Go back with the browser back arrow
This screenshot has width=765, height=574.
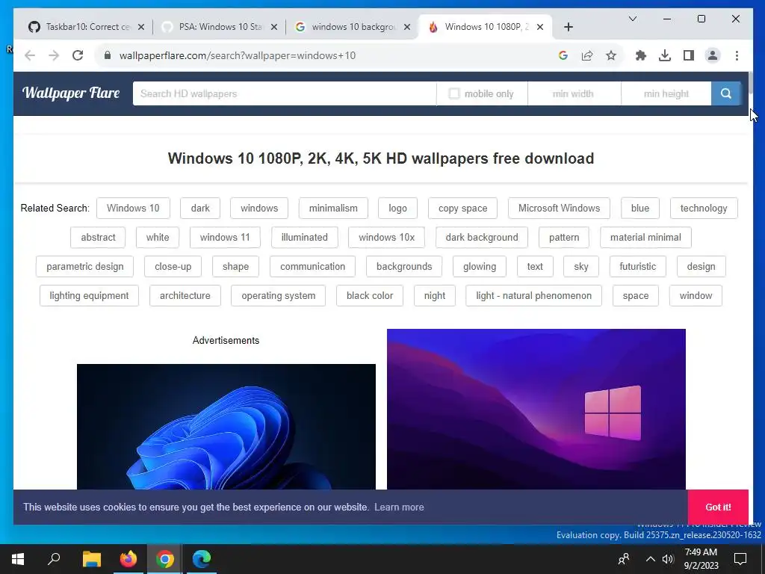30,55
